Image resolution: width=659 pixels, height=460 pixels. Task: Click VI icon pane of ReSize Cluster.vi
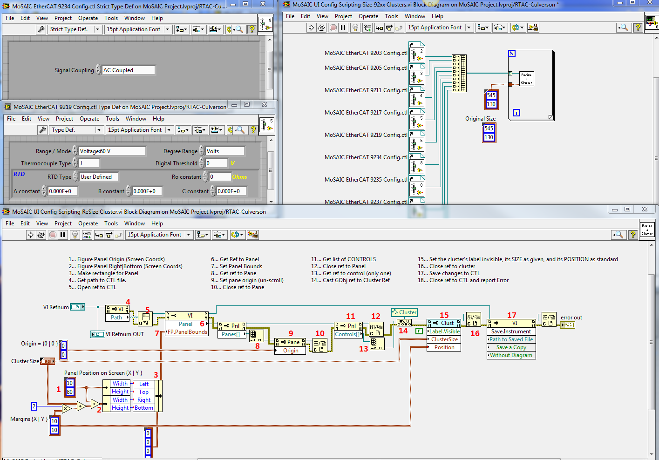click(x=647, y=229)
